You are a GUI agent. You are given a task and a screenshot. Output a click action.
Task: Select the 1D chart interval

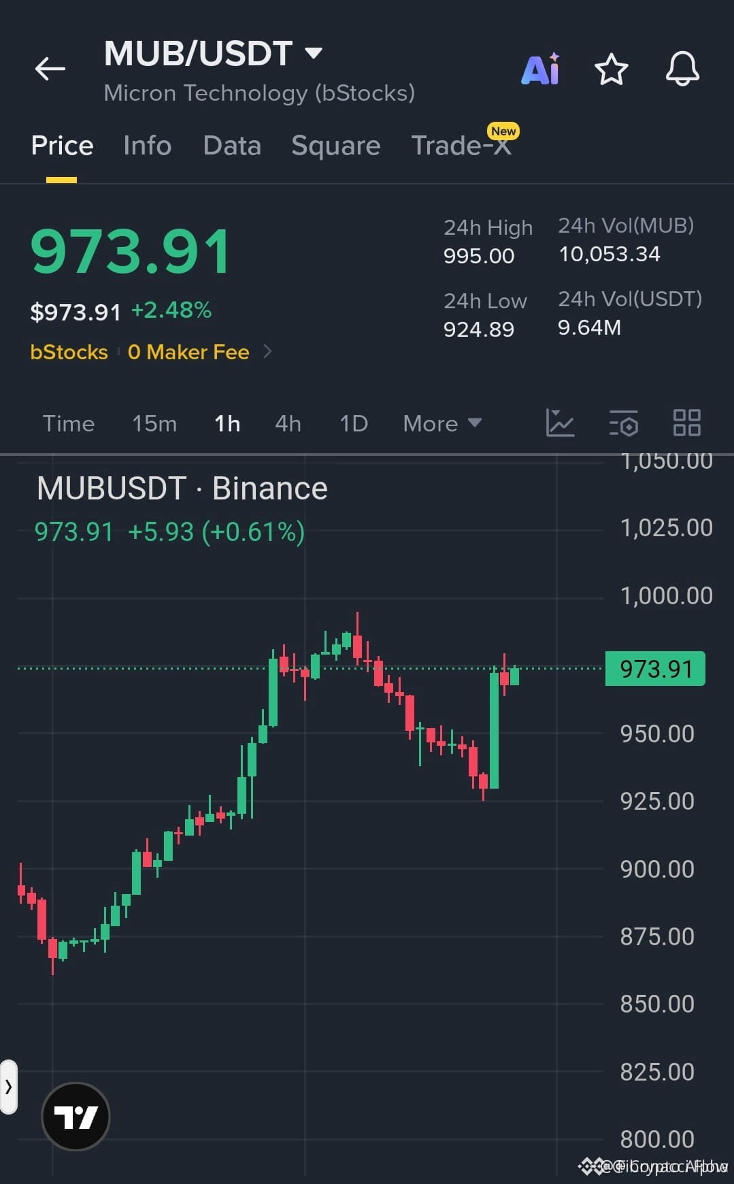[354, 423]
